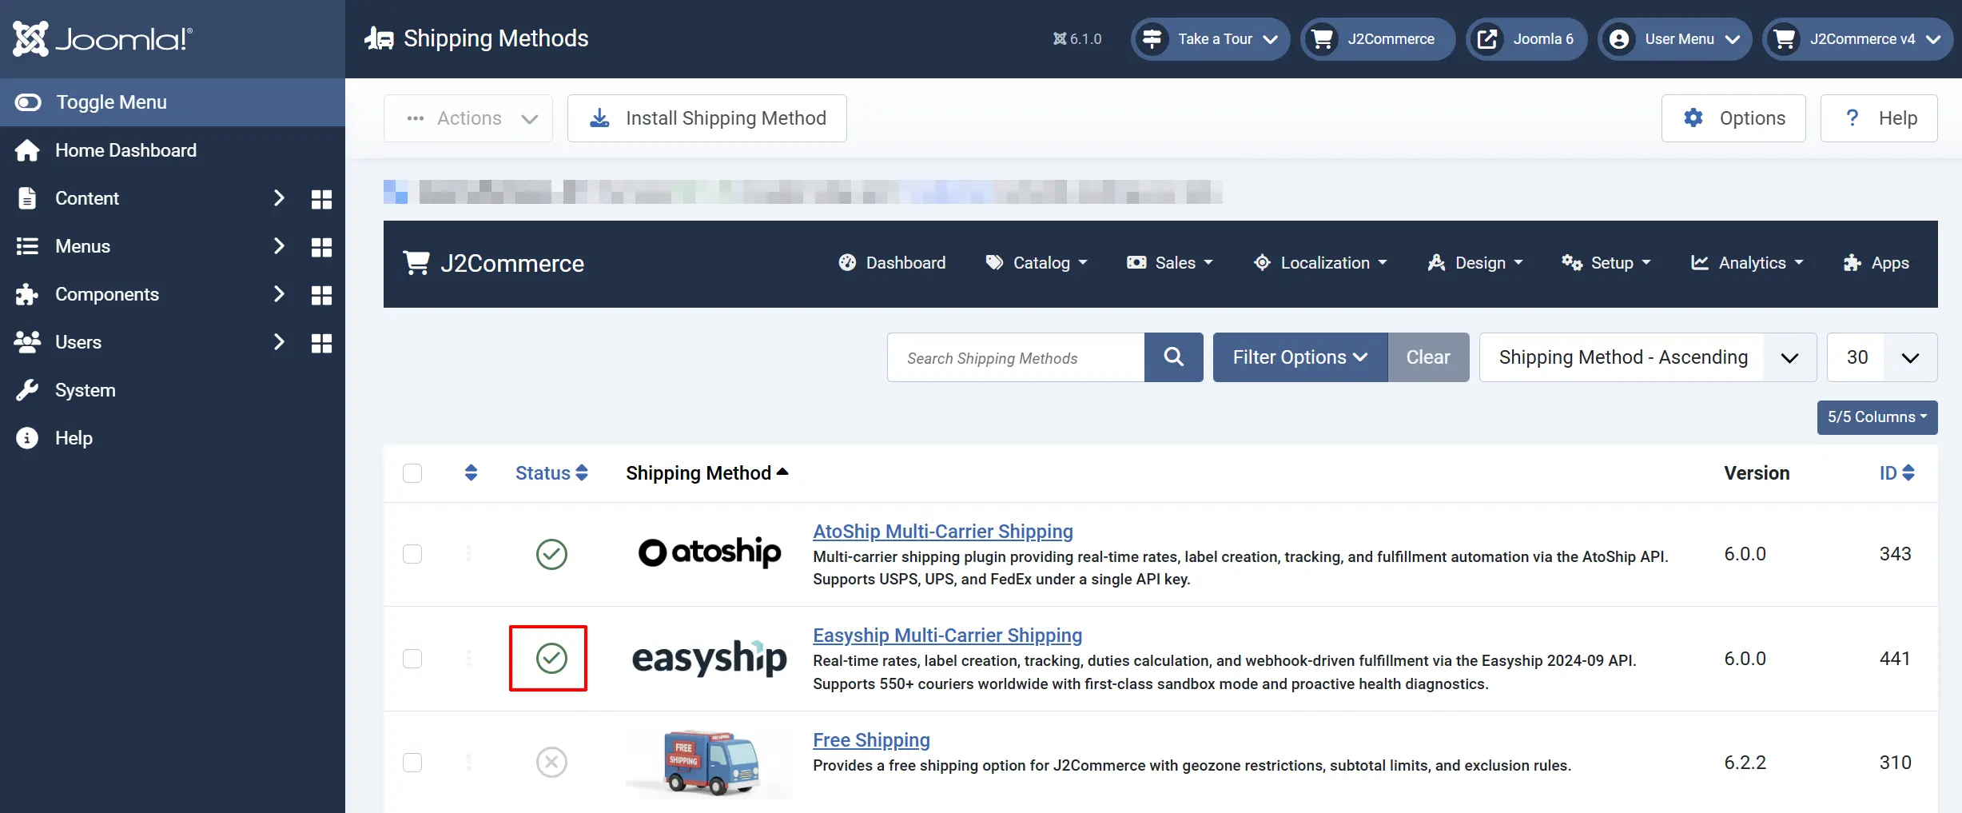The height and width of the screenshot is (813, 1962).
Task: Expand the Users sidebar submenu
Action: pos(279,342)
